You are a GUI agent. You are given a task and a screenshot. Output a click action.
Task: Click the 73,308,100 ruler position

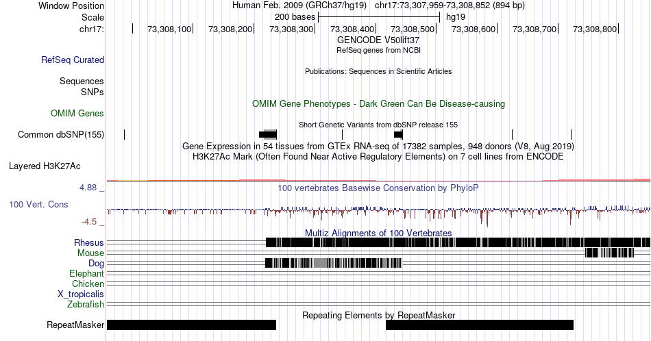(x=169, y=29)
